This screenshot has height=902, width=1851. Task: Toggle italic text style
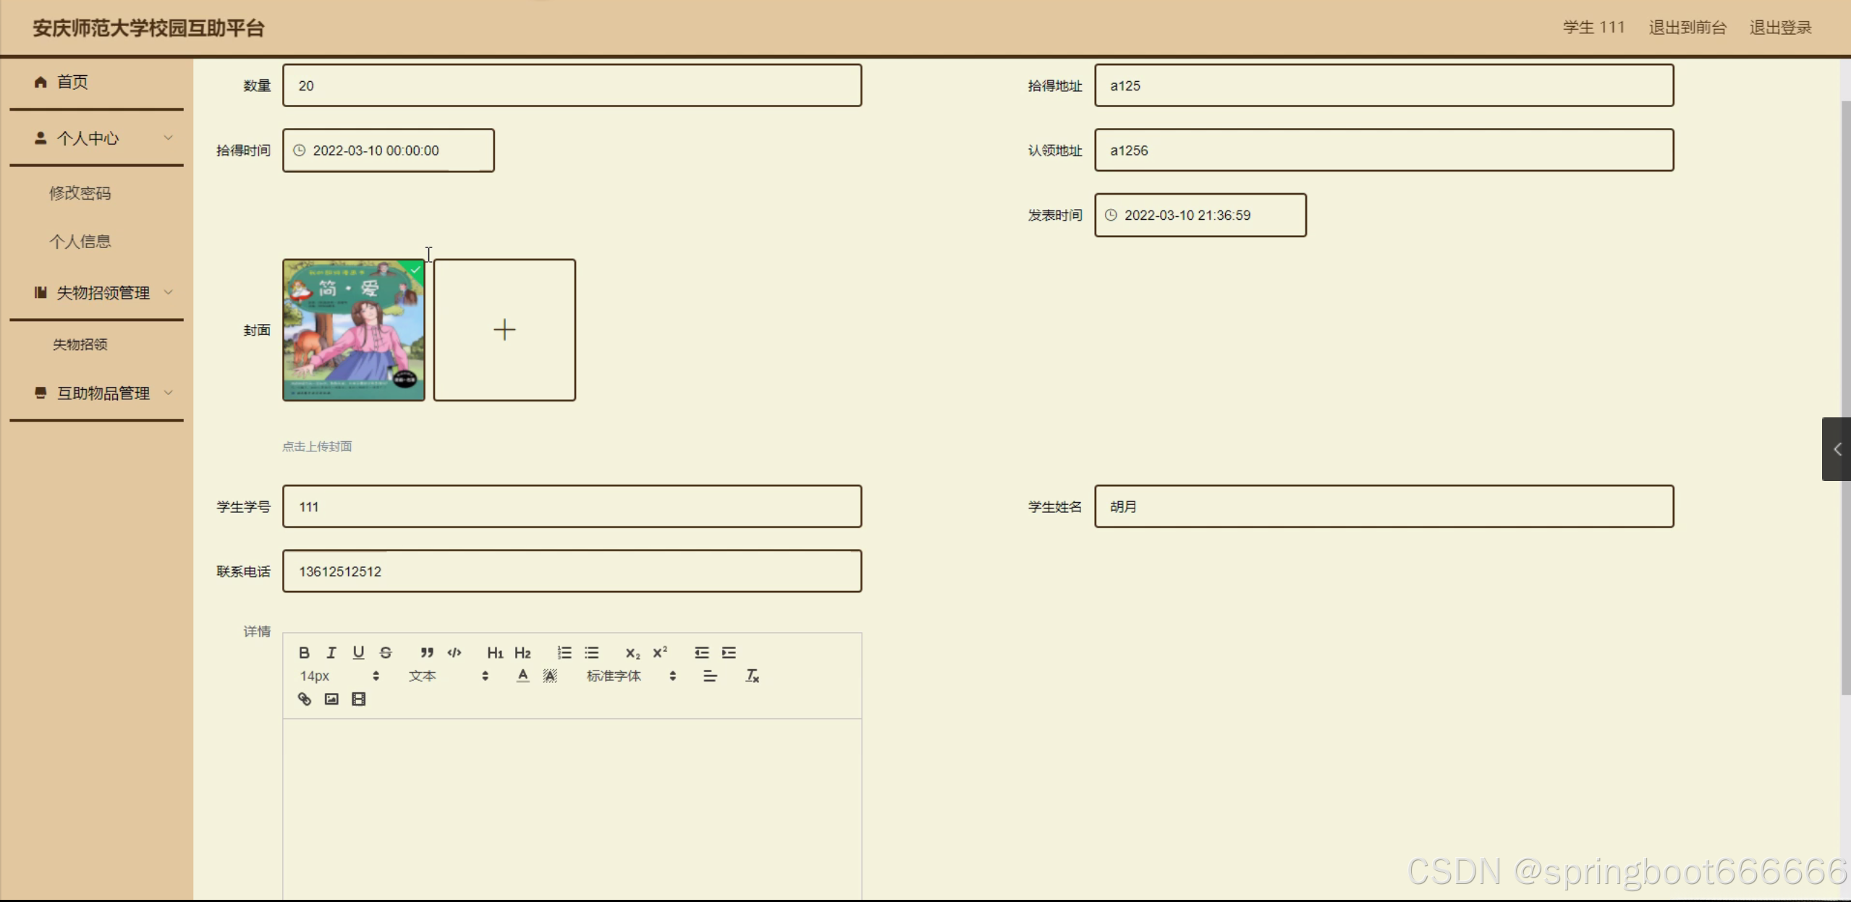point(331,652)
